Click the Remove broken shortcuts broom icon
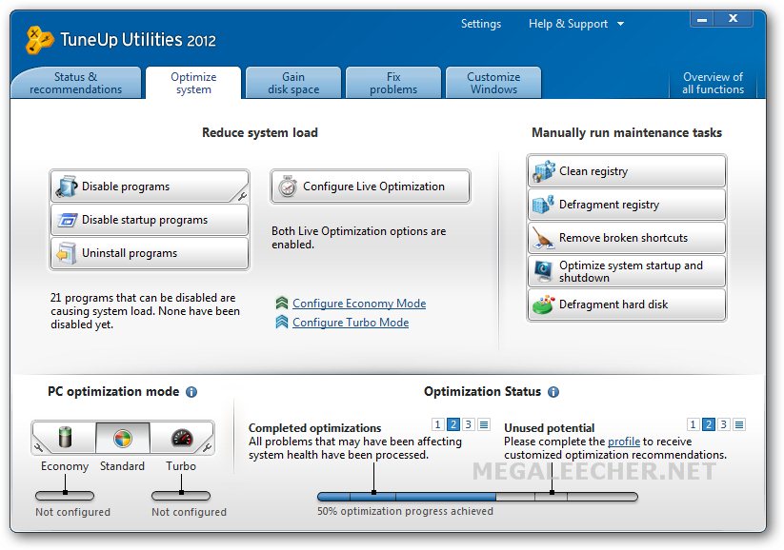 click(x=544, y=238)
